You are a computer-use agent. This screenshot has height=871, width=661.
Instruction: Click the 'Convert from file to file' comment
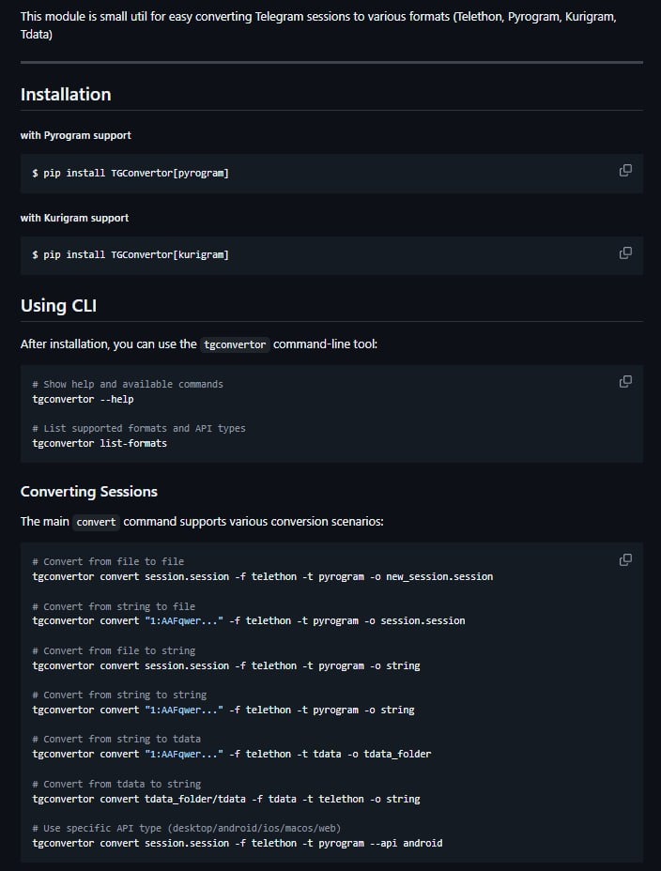[108, 561]
